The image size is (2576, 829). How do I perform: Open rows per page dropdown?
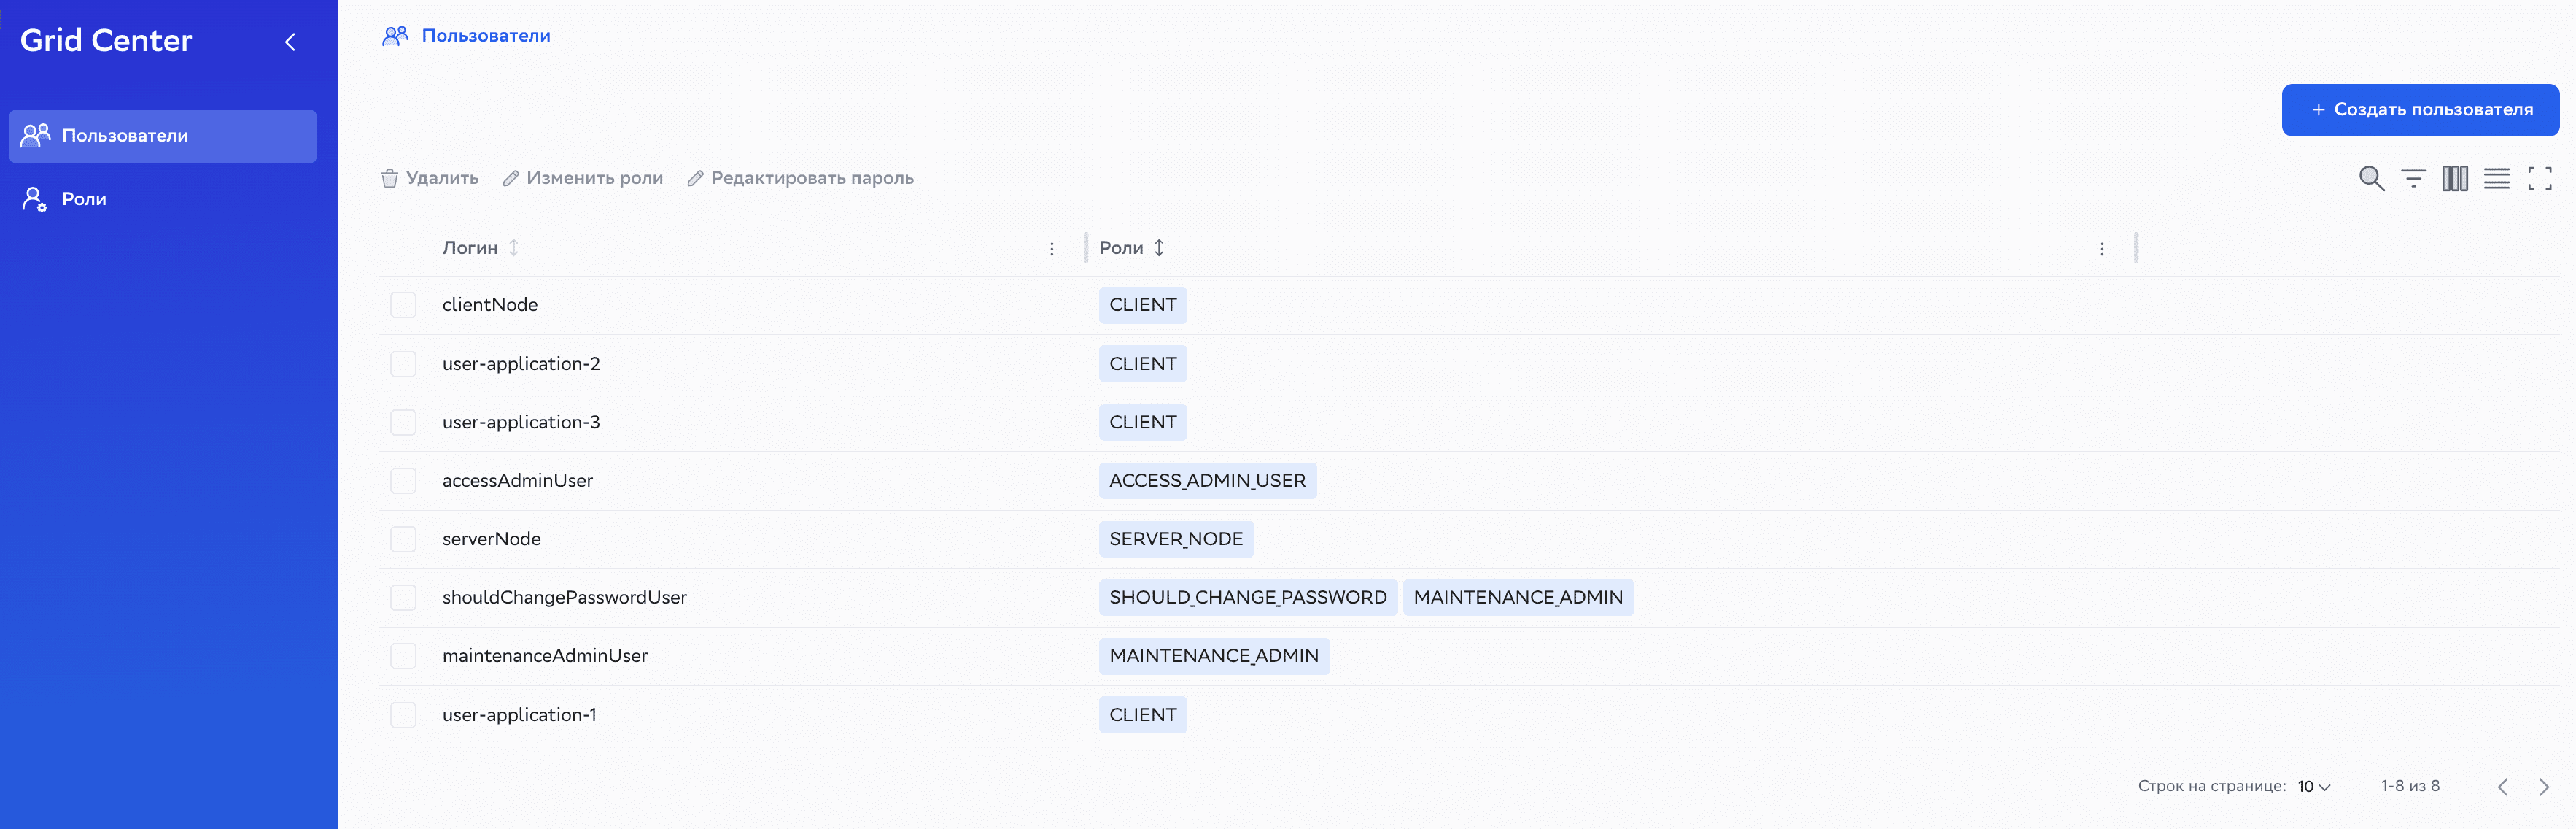[2313, 787]
